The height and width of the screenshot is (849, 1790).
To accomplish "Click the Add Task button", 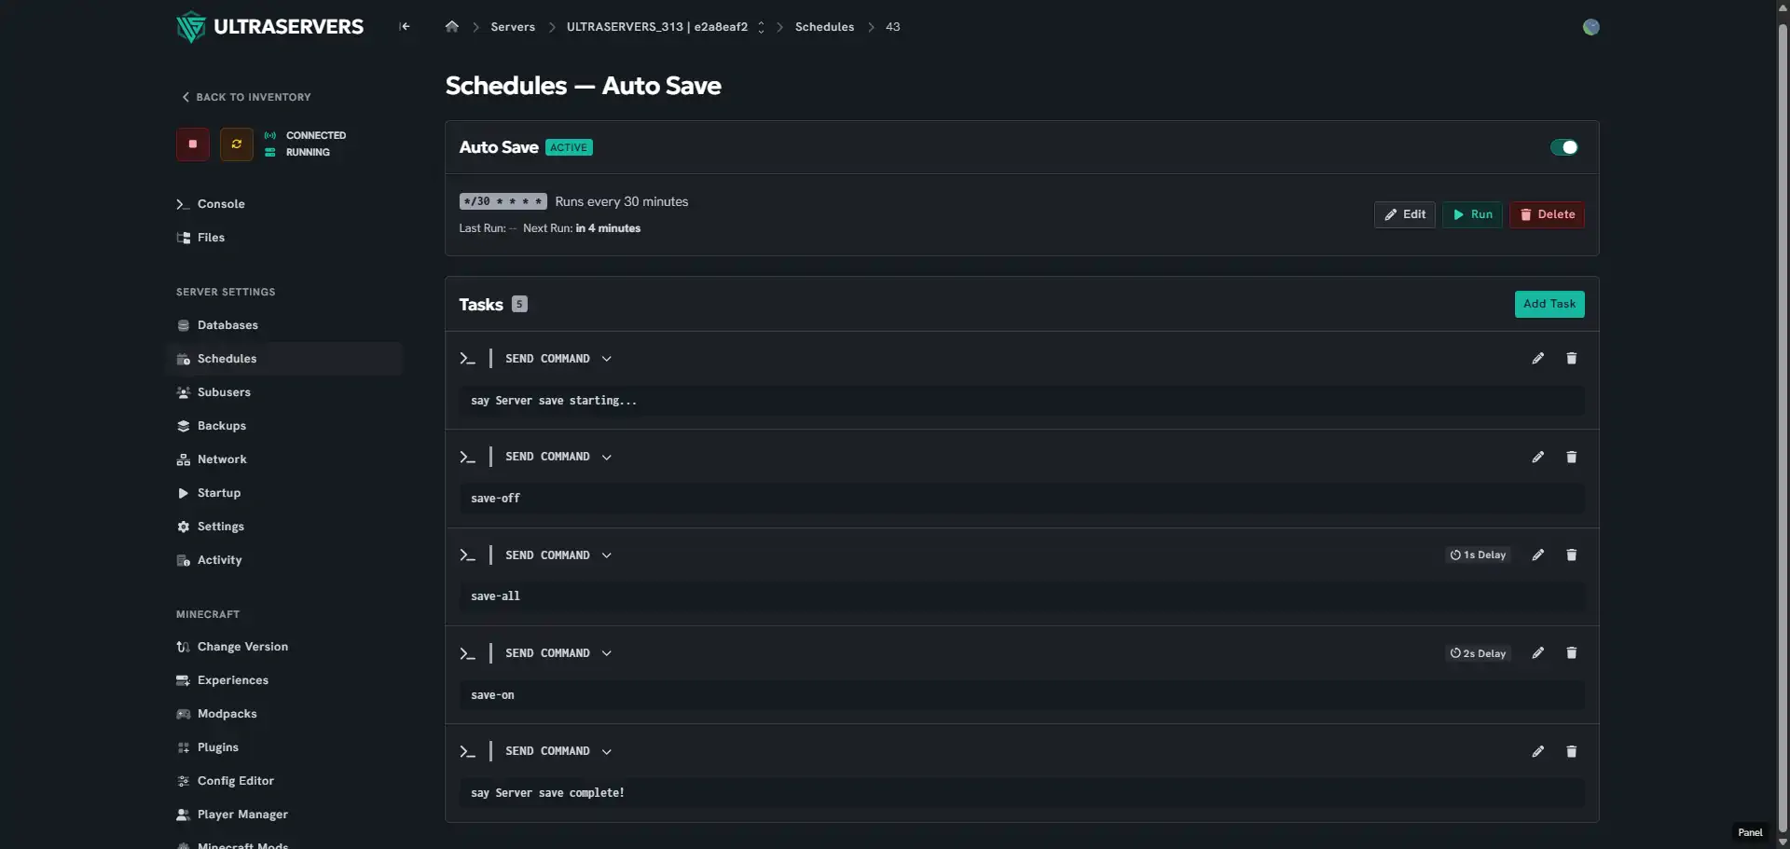I will pyautogui.click(x=1549, y=304).
